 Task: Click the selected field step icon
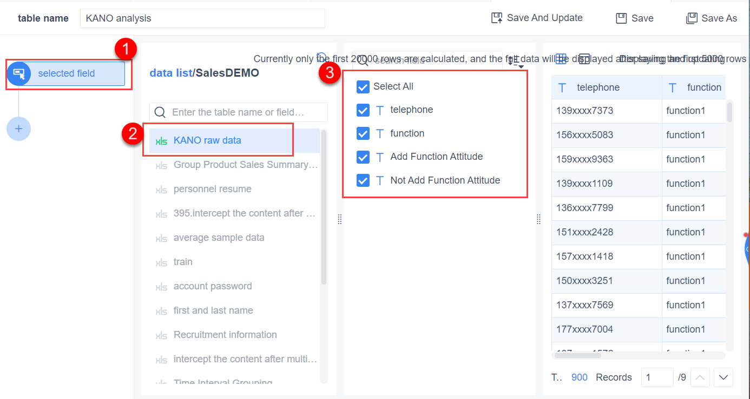19,73
